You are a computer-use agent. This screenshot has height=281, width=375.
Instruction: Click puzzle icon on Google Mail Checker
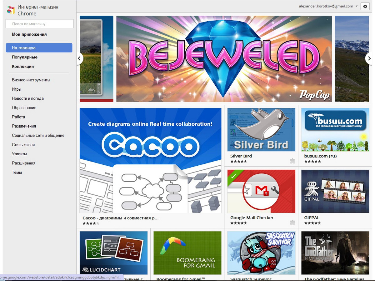tap(292, 223)
